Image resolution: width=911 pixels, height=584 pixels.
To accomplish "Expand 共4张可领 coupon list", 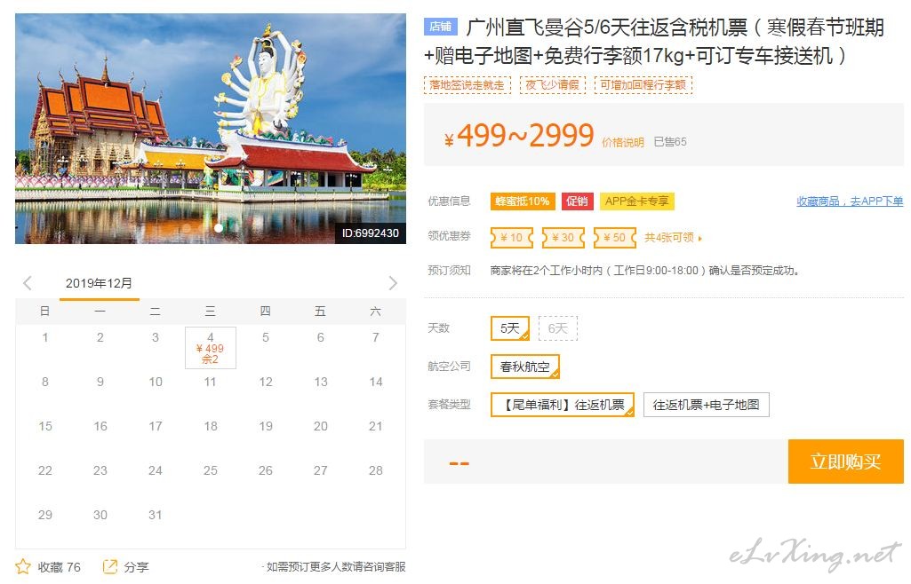I will click(673, 237).
